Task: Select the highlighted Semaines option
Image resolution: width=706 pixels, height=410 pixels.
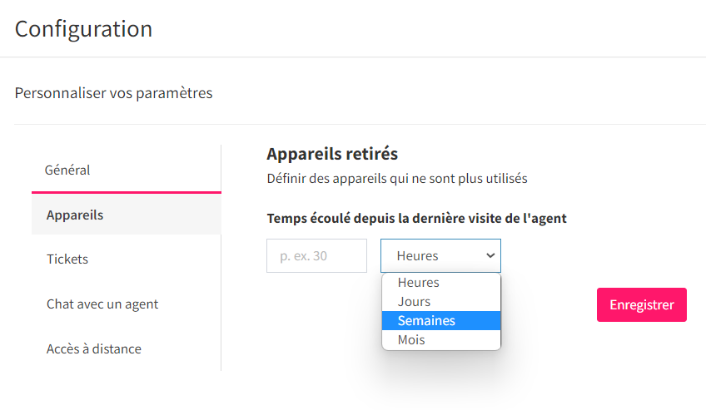Action: click(440, 320)
